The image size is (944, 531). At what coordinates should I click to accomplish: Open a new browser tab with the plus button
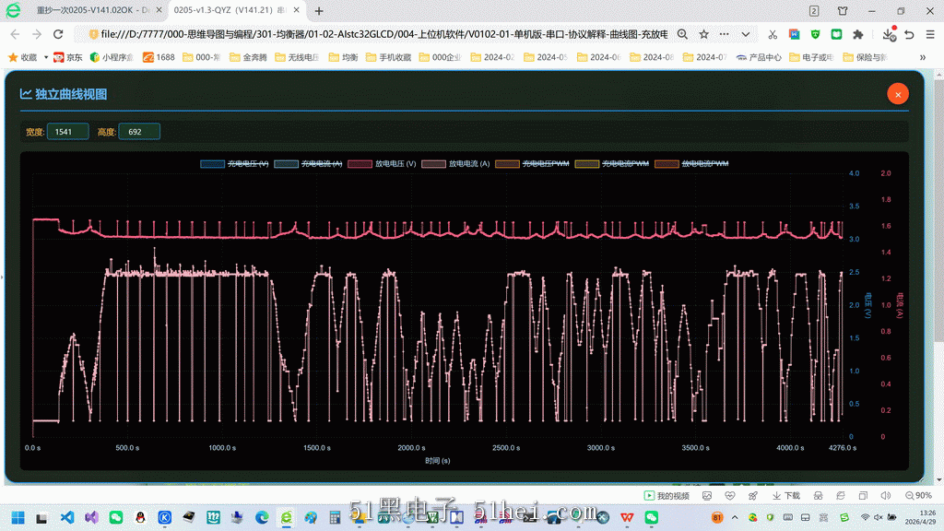click(319, 11)
